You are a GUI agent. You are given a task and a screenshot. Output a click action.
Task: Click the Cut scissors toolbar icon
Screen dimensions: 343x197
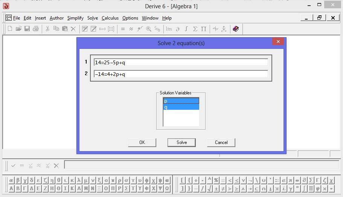click(47, 29)
